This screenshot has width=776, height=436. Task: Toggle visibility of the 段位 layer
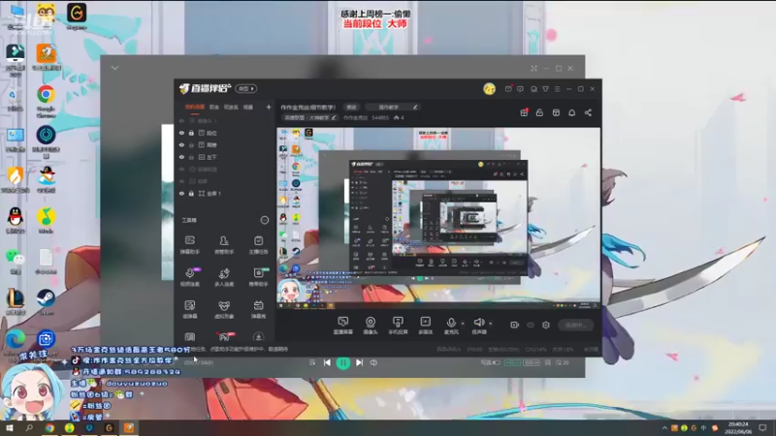(x=181, y=133)
